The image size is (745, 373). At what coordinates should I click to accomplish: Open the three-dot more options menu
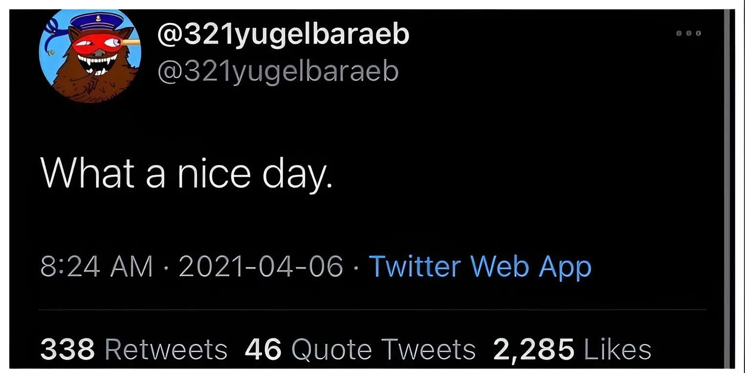689,34
